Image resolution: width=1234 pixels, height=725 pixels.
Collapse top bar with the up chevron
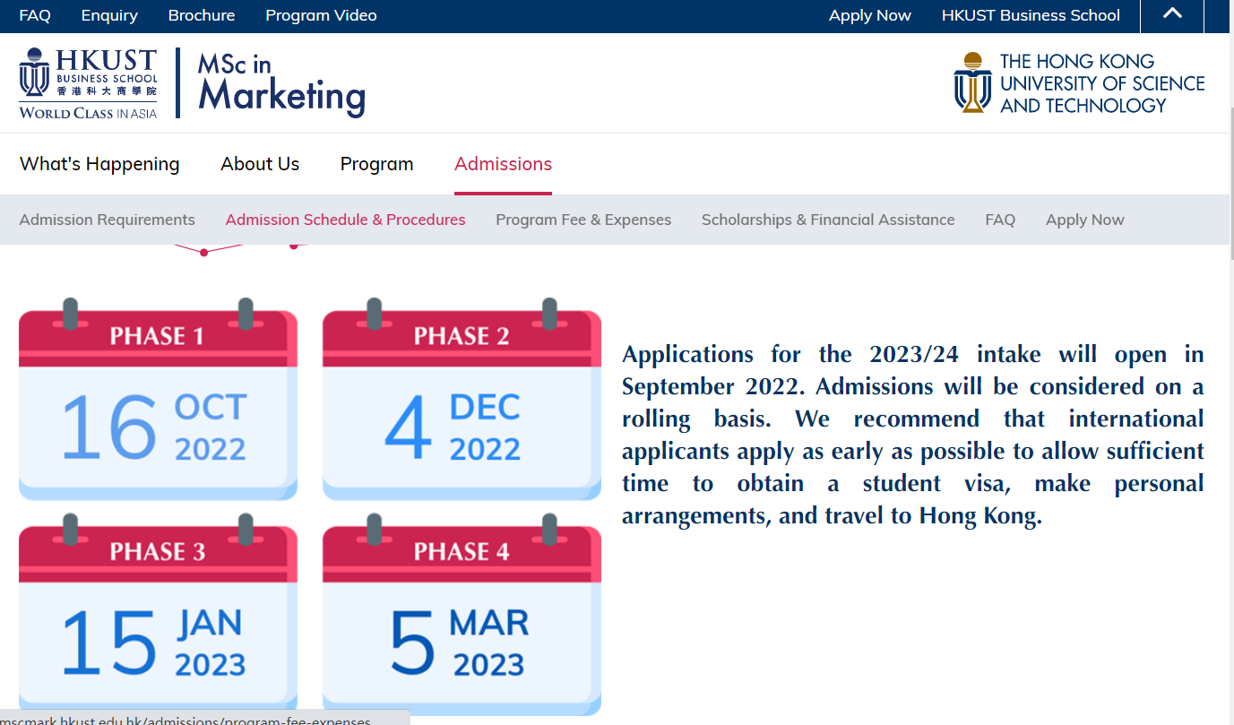pos(1172,15)
